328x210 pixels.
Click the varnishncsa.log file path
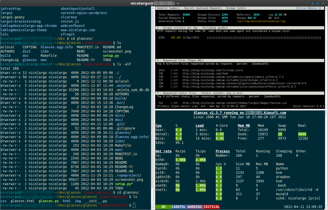click(x=261, y=21)
